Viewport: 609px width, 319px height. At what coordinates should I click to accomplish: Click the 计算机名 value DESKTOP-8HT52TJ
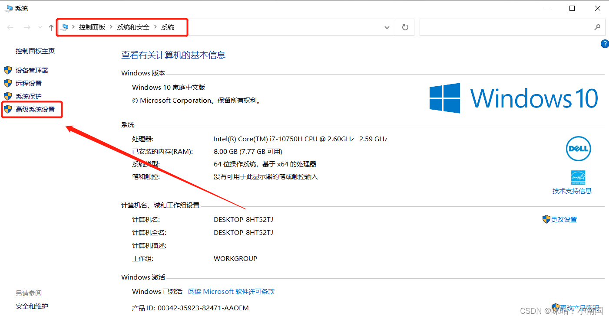coord(243,219)
